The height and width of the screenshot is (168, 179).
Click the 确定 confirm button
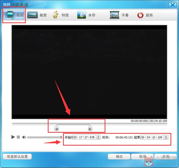tap(119, 156)
